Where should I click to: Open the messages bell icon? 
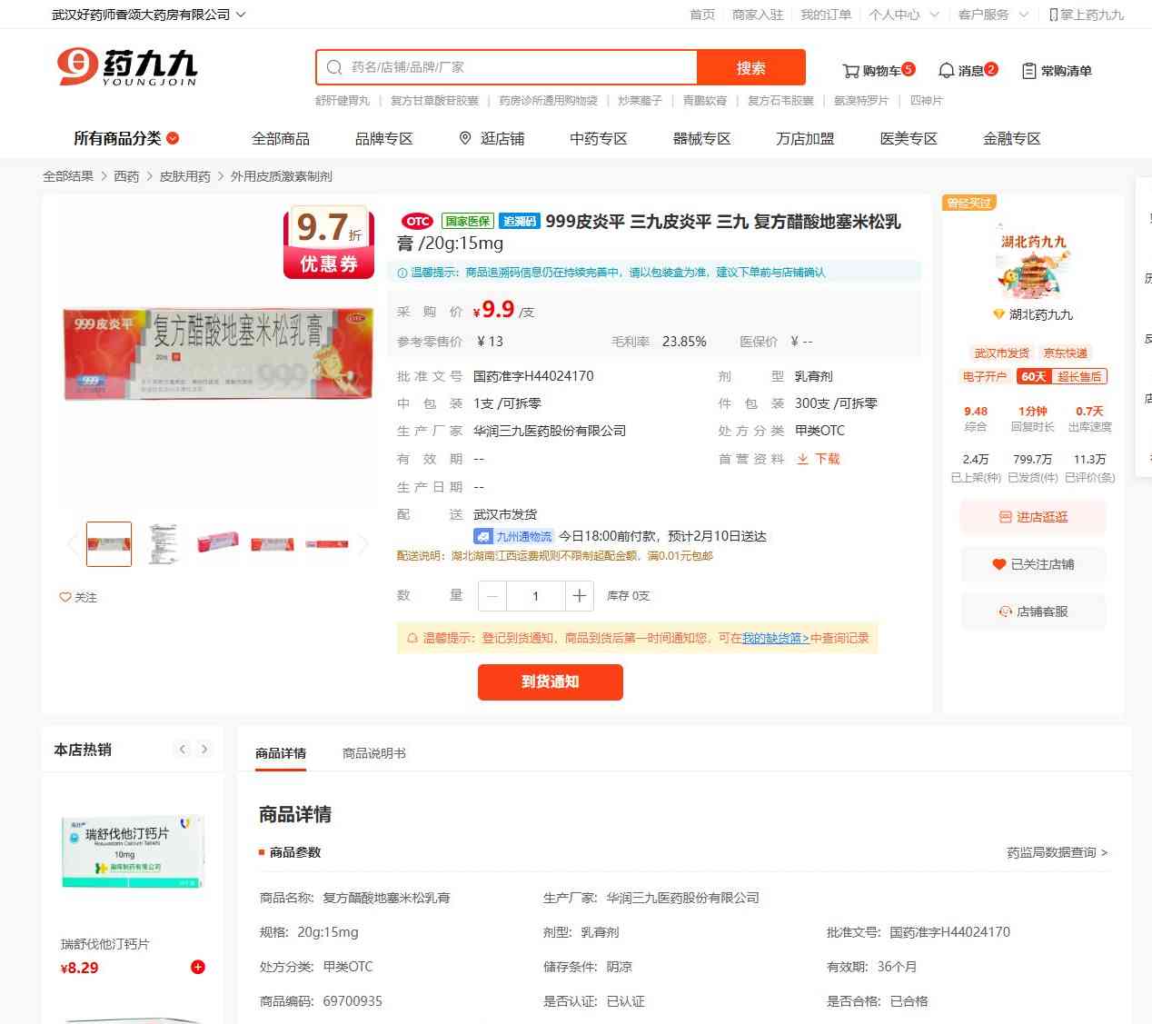pos(946,70)
